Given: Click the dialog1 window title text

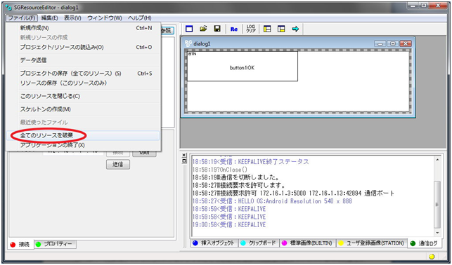Looking at the screenshot, I should [x=202, y=43].
